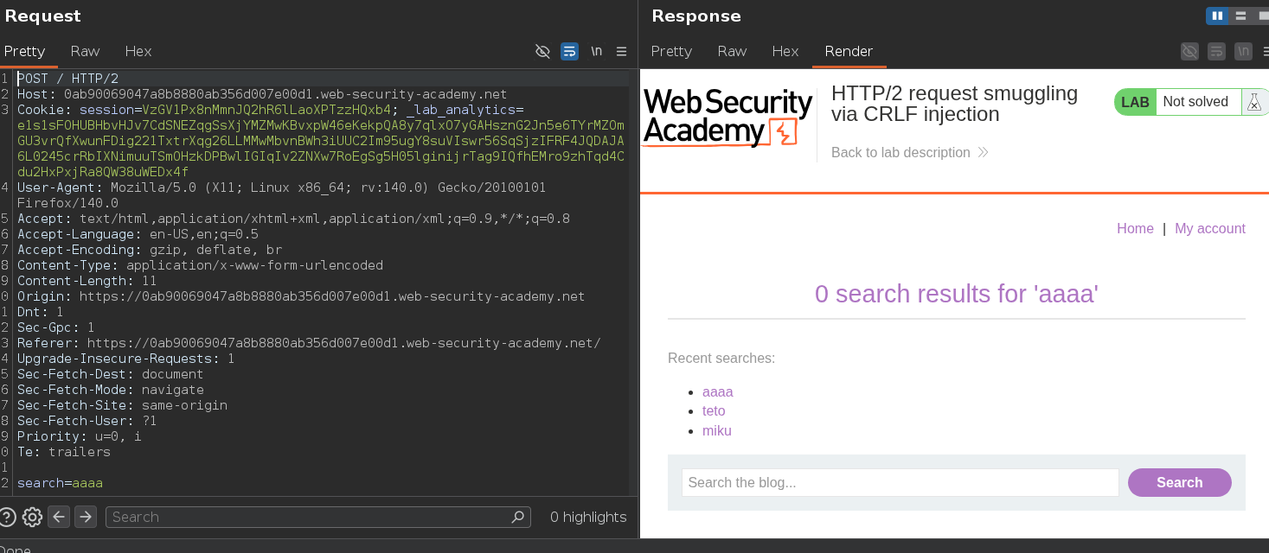This screenshot has width=1269, height=553.
Task: Click "0 search results for 'aaaa'" heading
Action: point(956,294)
